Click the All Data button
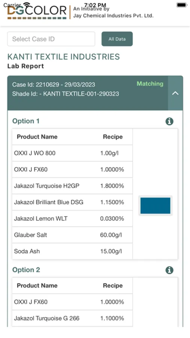This screenshot has height=338, width=190. pos(117,39)
